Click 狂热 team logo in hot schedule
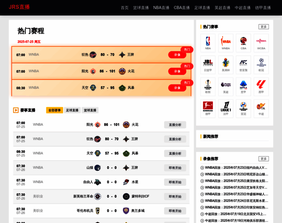 click(x=93, y=55)
